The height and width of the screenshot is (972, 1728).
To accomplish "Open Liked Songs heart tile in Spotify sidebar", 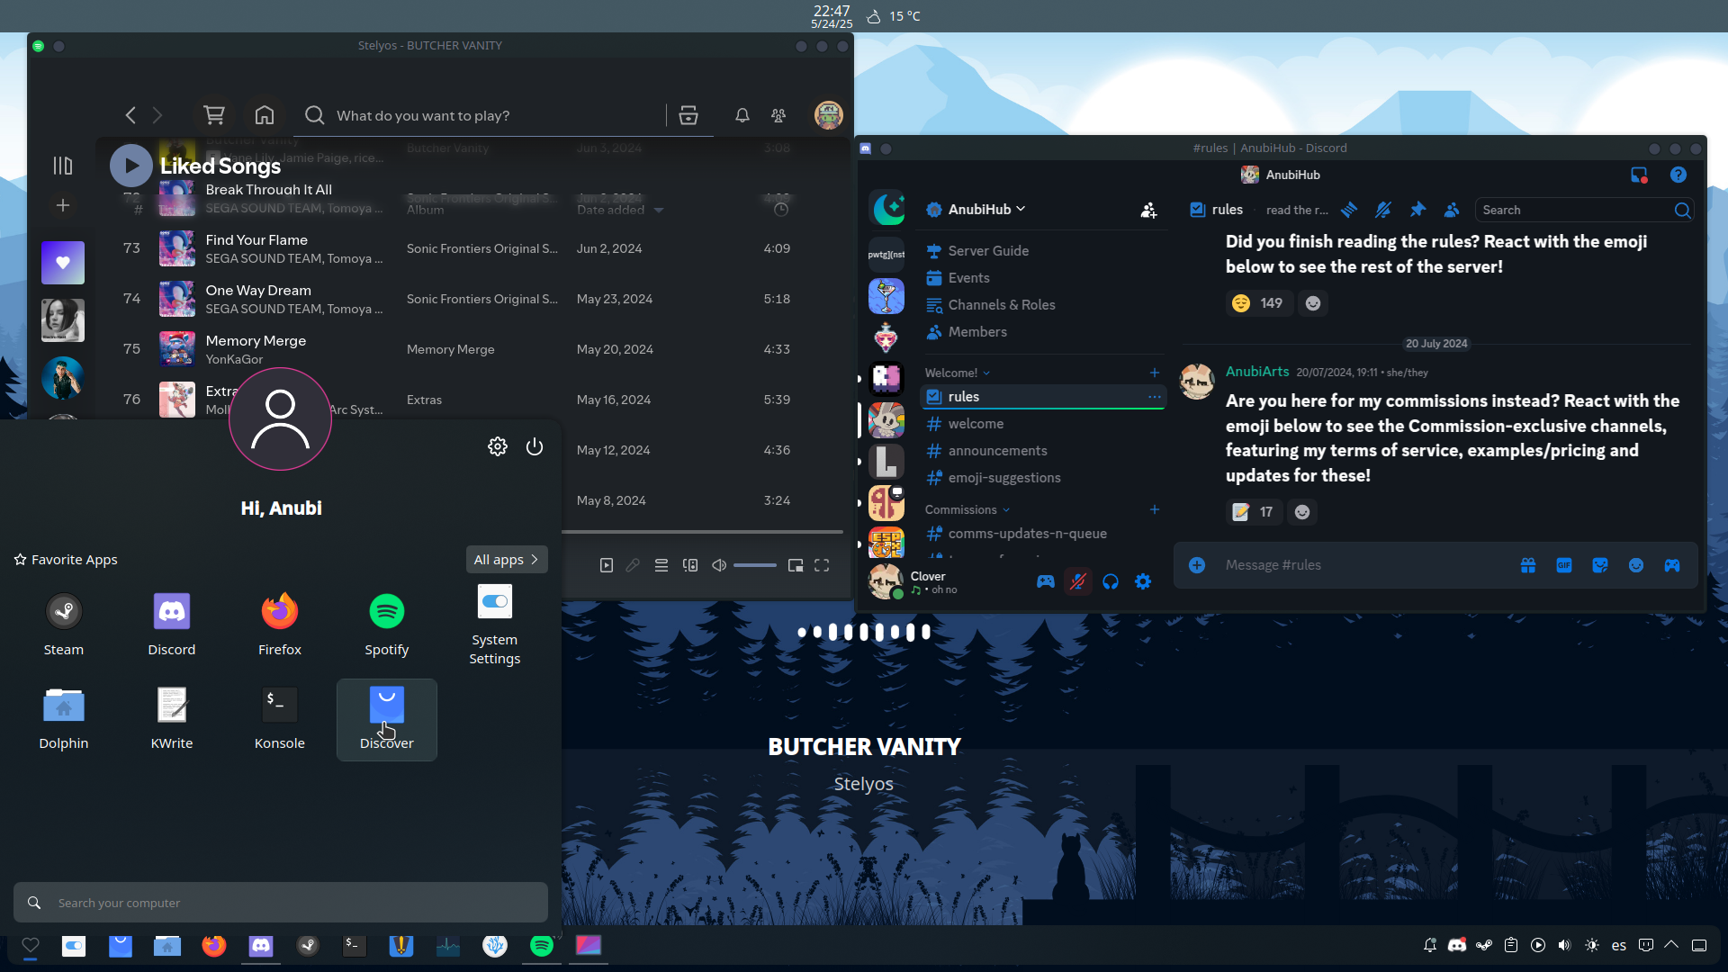I will [63, 263].
